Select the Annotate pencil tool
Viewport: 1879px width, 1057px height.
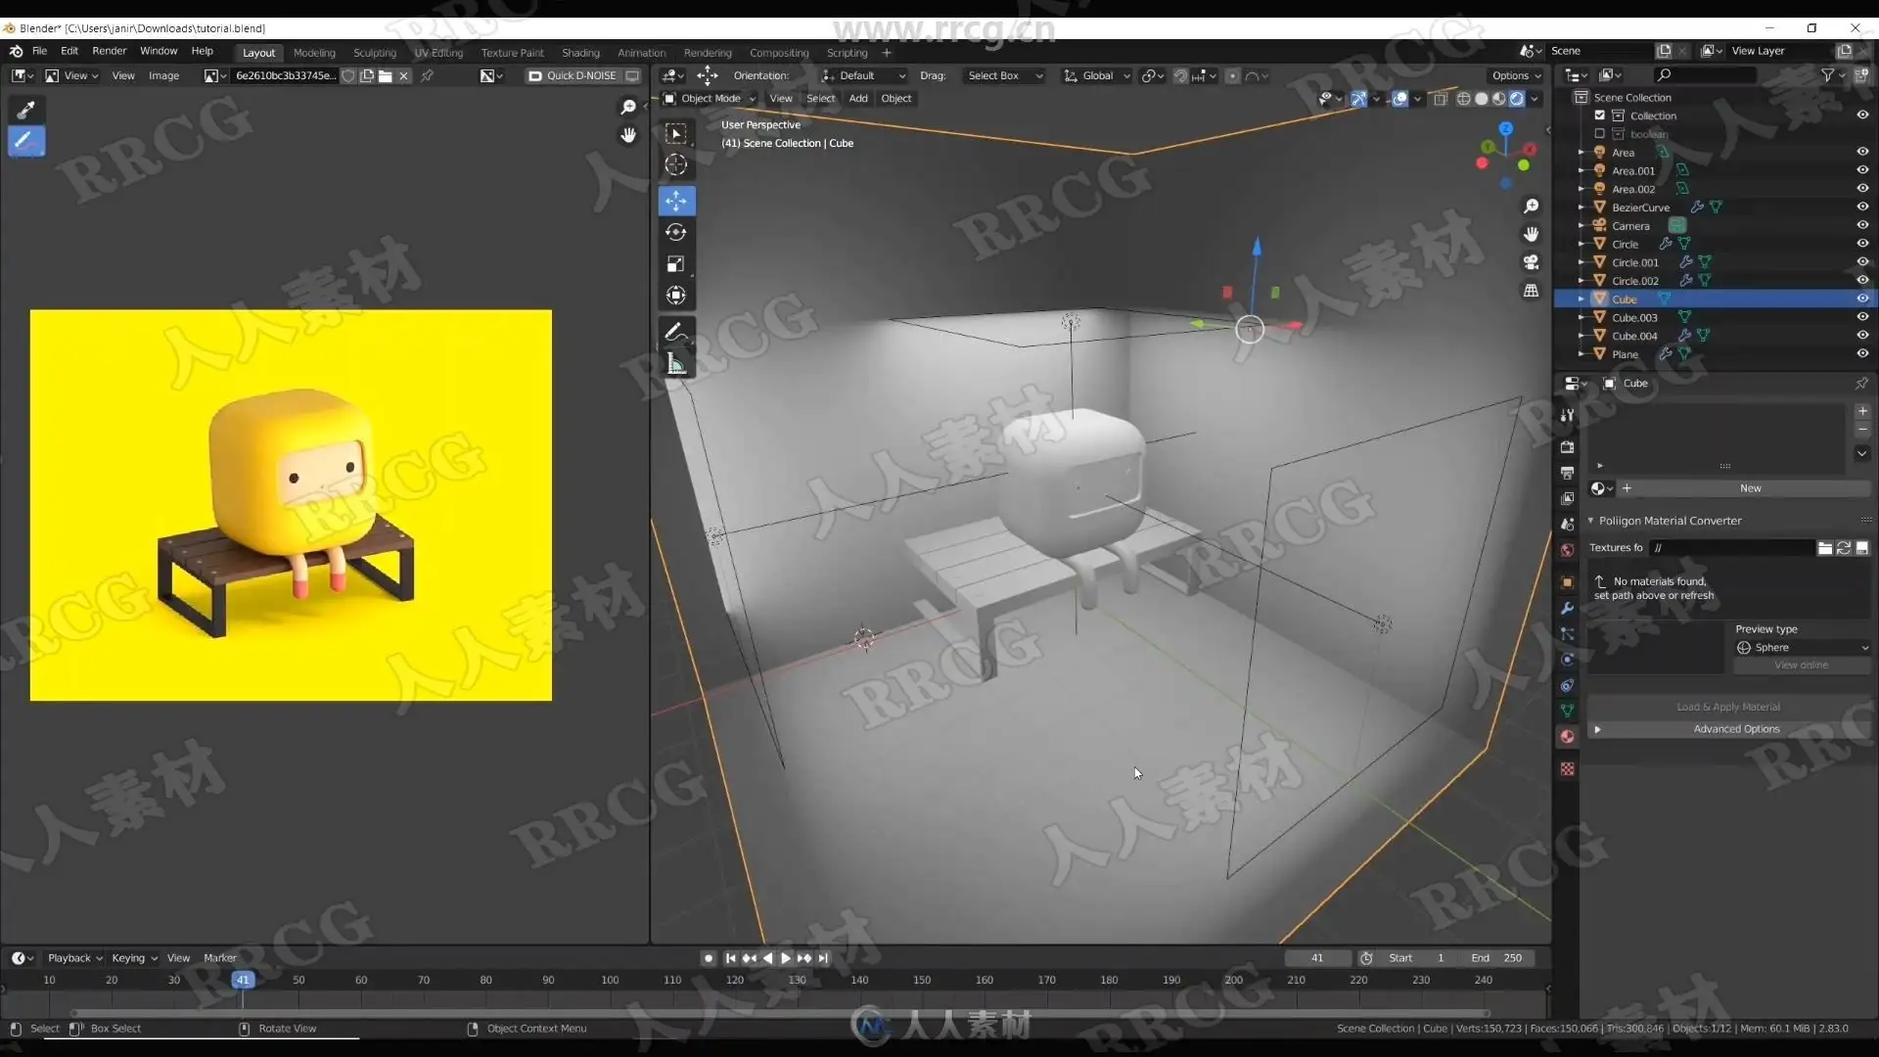click(x=676, y=333)
